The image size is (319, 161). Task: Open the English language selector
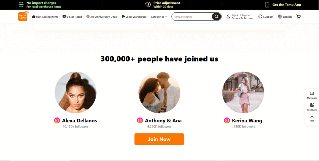pyautogui.click(x=285, y=17)
